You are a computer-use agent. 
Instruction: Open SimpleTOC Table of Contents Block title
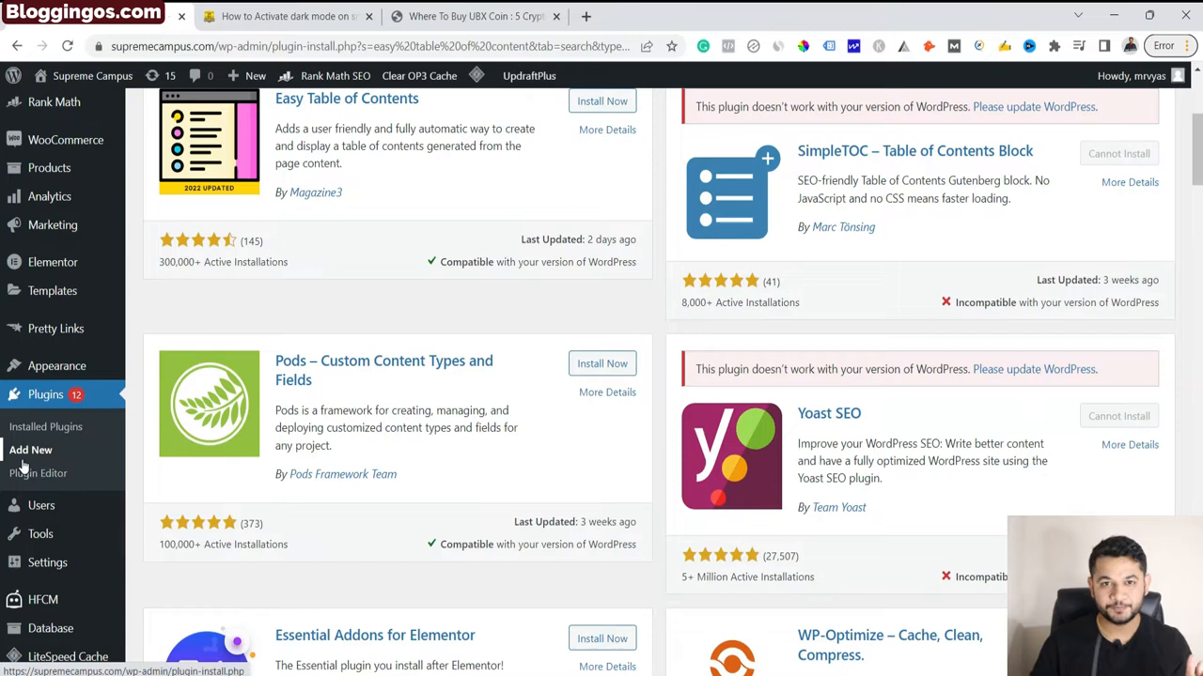click(915, 151)
